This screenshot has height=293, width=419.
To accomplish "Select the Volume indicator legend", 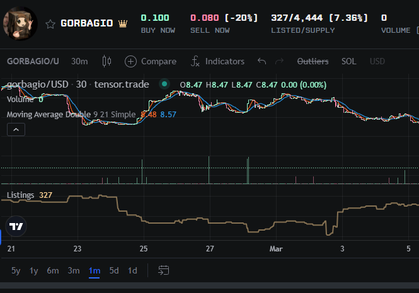I will 20,100.
